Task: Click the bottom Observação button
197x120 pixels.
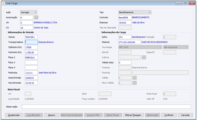Action: tap(152, 115)
